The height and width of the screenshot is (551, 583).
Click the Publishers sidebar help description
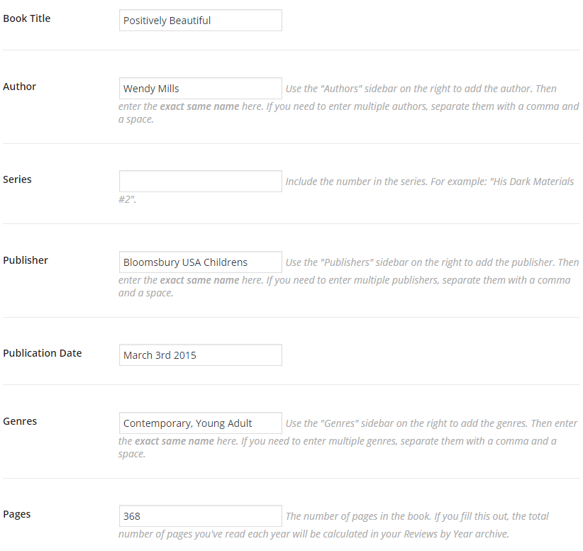[349, 277]
